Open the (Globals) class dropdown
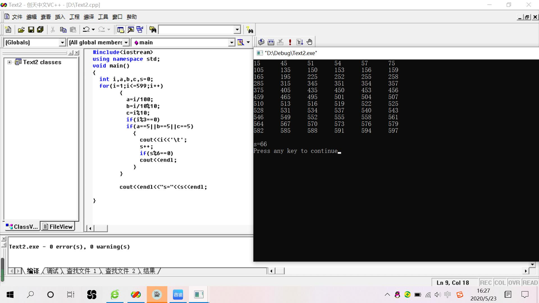Image resolution: width=539 pixels, height=303 pixels. point(62,42)
